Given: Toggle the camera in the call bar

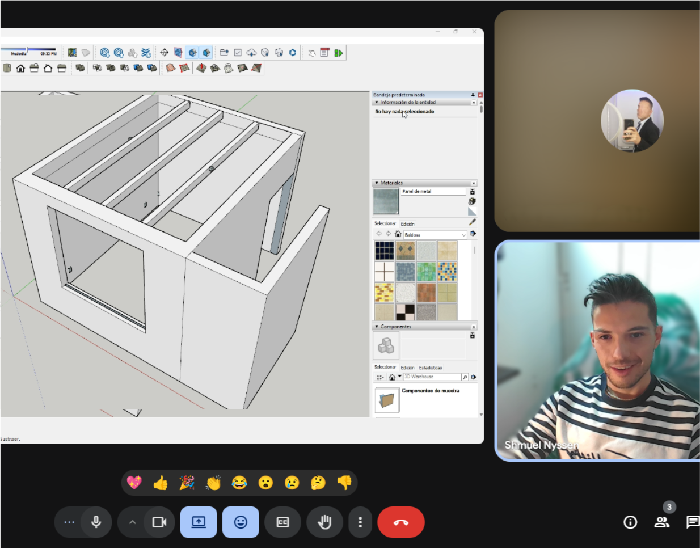Looking at the screenshot, I should click(x=159, y=522).
